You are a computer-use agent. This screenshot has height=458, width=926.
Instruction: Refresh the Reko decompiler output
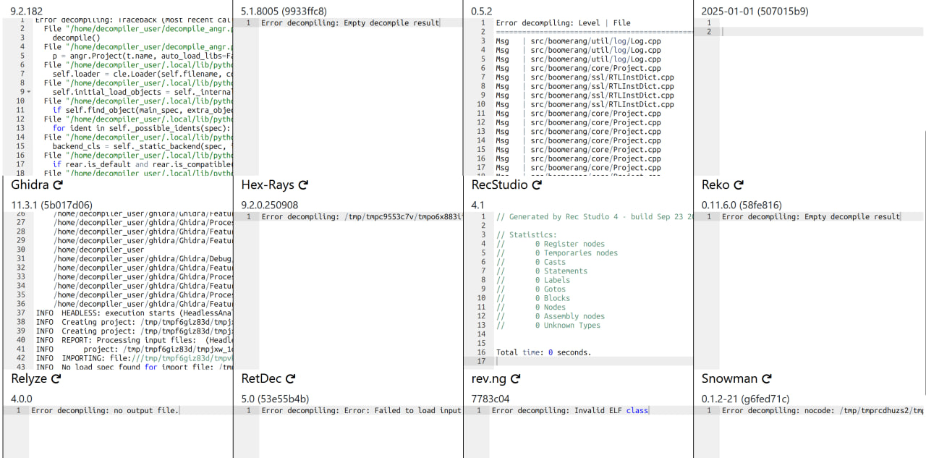[x=739, y=185]
